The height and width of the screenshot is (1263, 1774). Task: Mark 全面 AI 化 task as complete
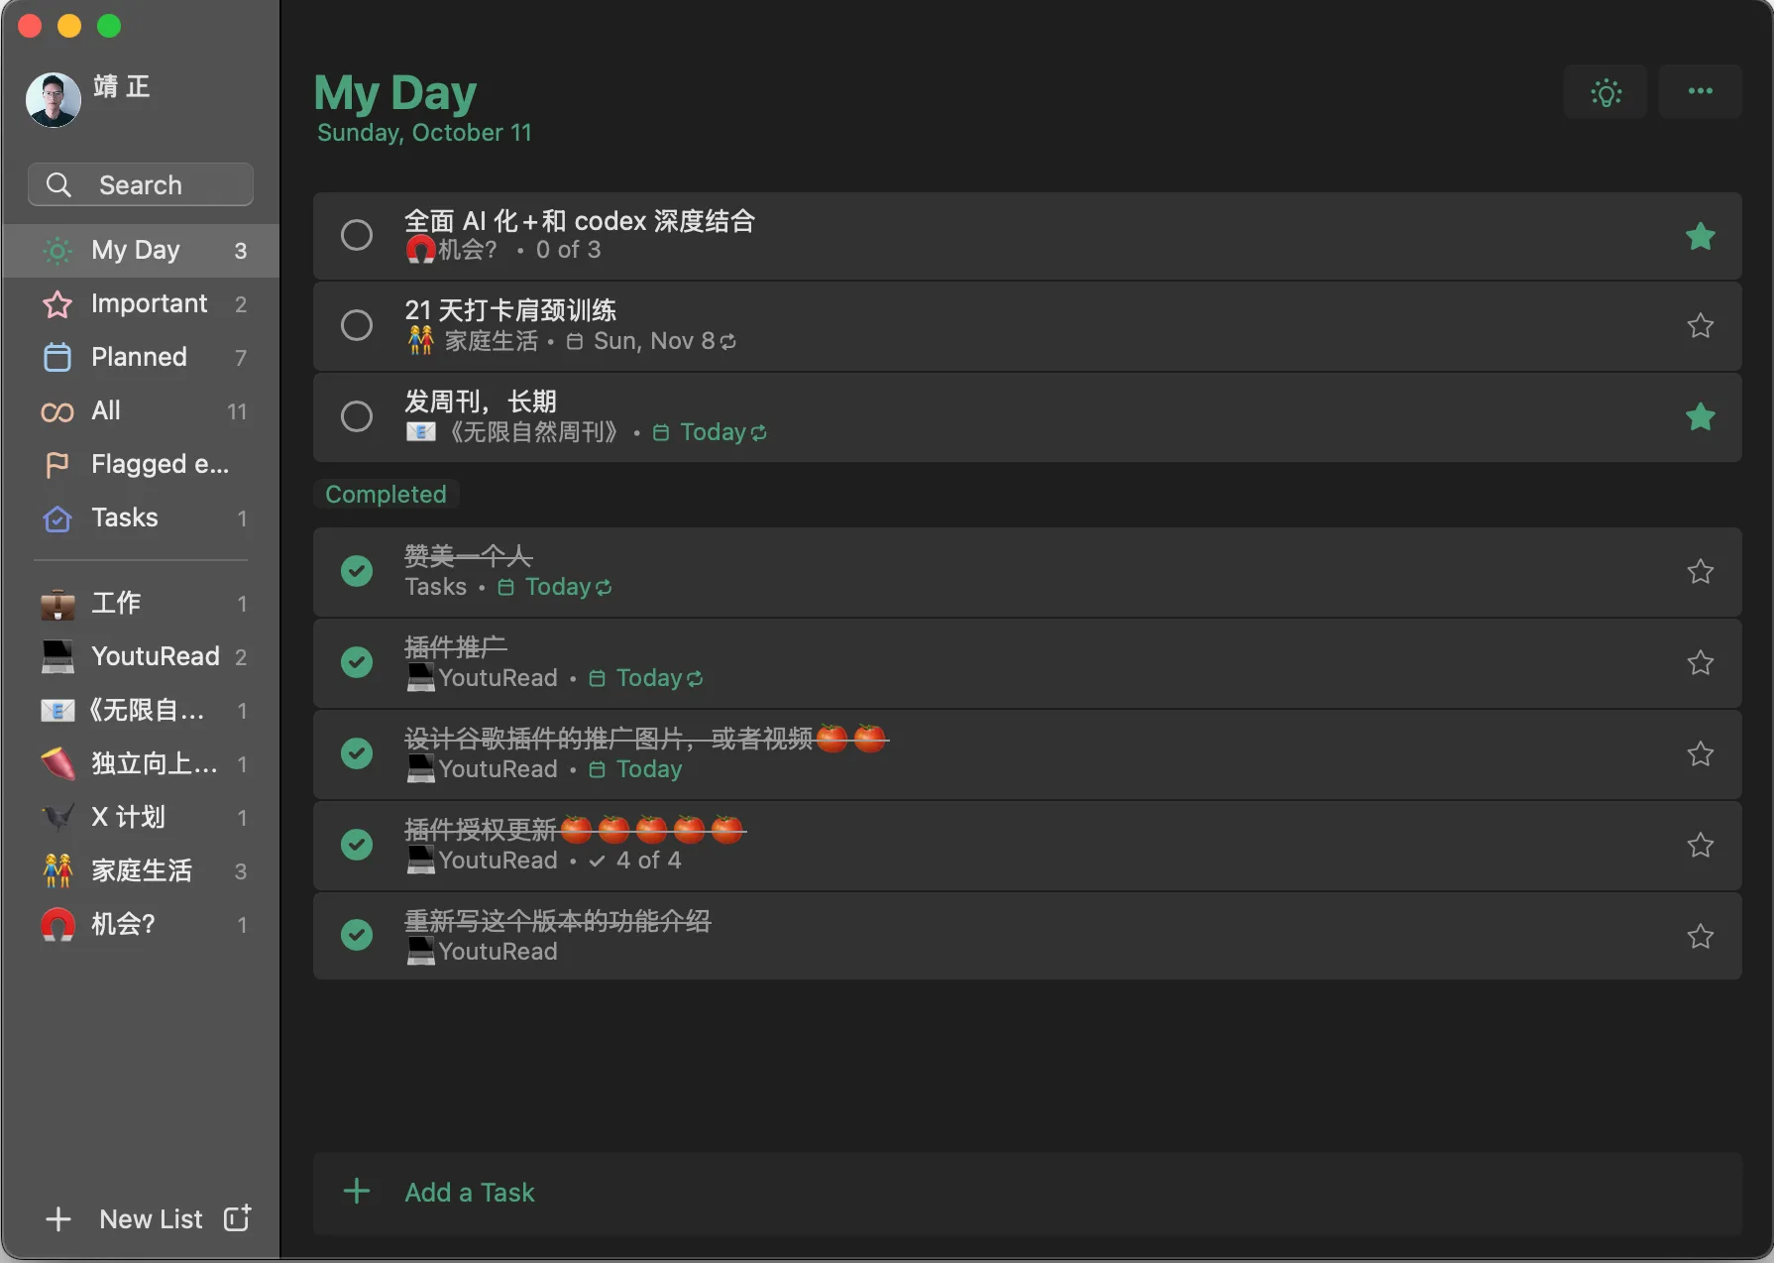[x=357, y=235]
